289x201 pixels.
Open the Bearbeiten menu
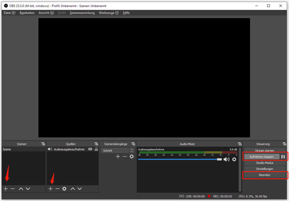pos(27,13)
